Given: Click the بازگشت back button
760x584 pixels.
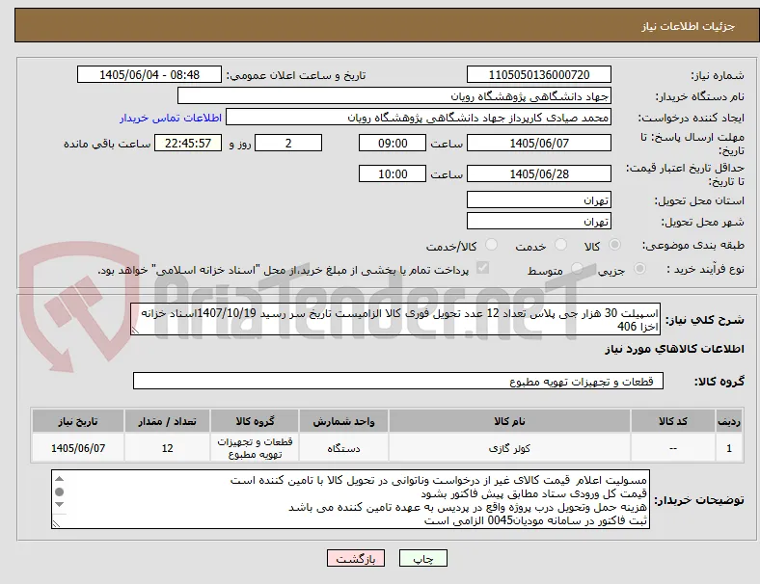Looking at the screenshot, I should 356,558.
